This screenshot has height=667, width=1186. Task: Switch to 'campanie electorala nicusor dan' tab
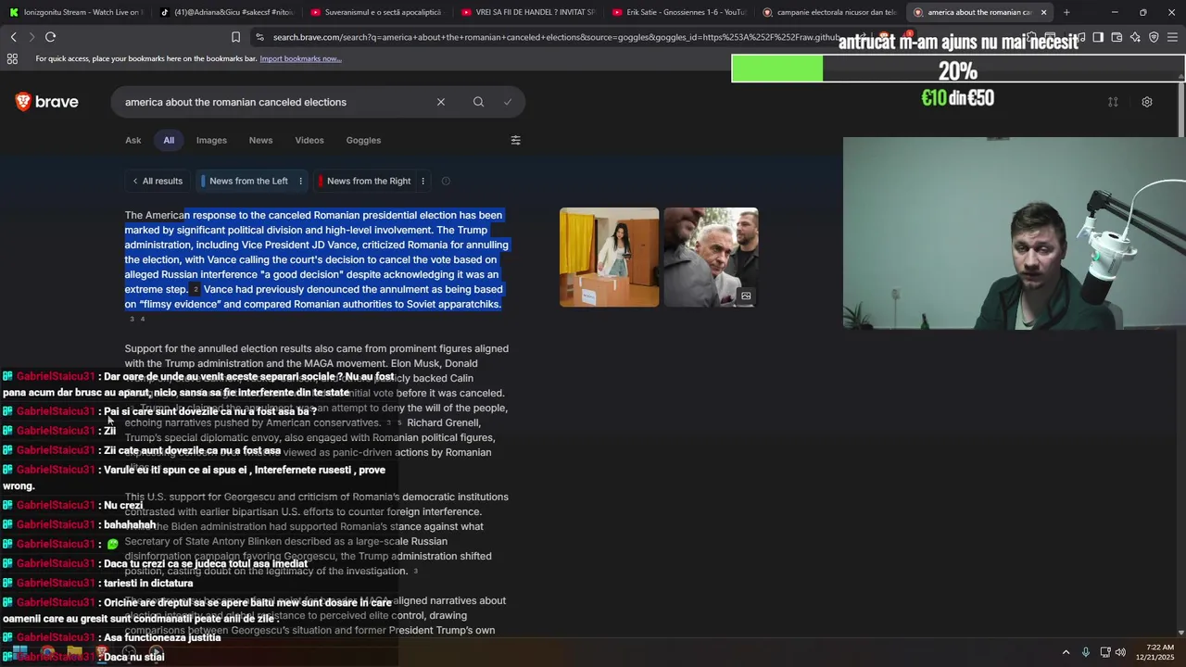click(x=827, y=12)
